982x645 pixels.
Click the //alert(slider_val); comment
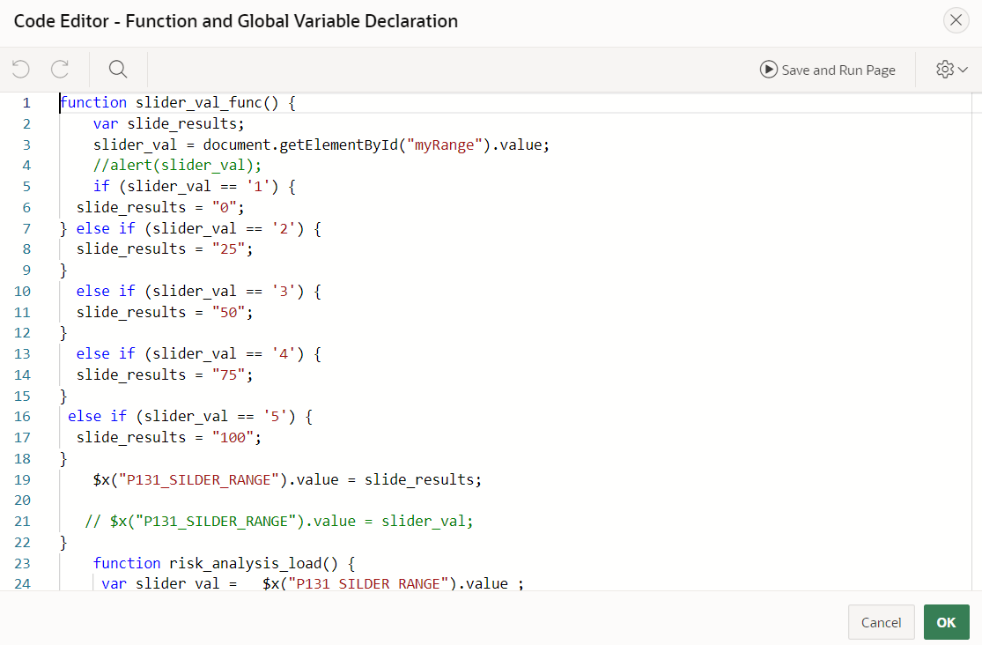coord(177,166)
